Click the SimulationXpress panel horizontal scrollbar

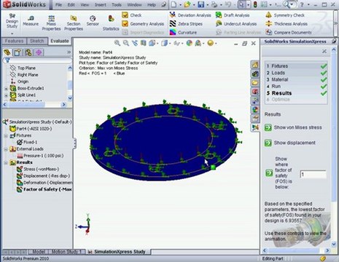coord(296,250)
